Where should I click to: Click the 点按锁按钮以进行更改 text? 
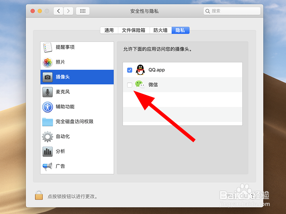(x=73, y=197)
